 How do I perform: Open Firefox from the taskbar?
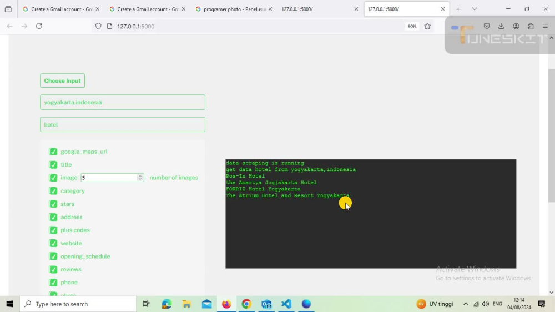[226, 304]
